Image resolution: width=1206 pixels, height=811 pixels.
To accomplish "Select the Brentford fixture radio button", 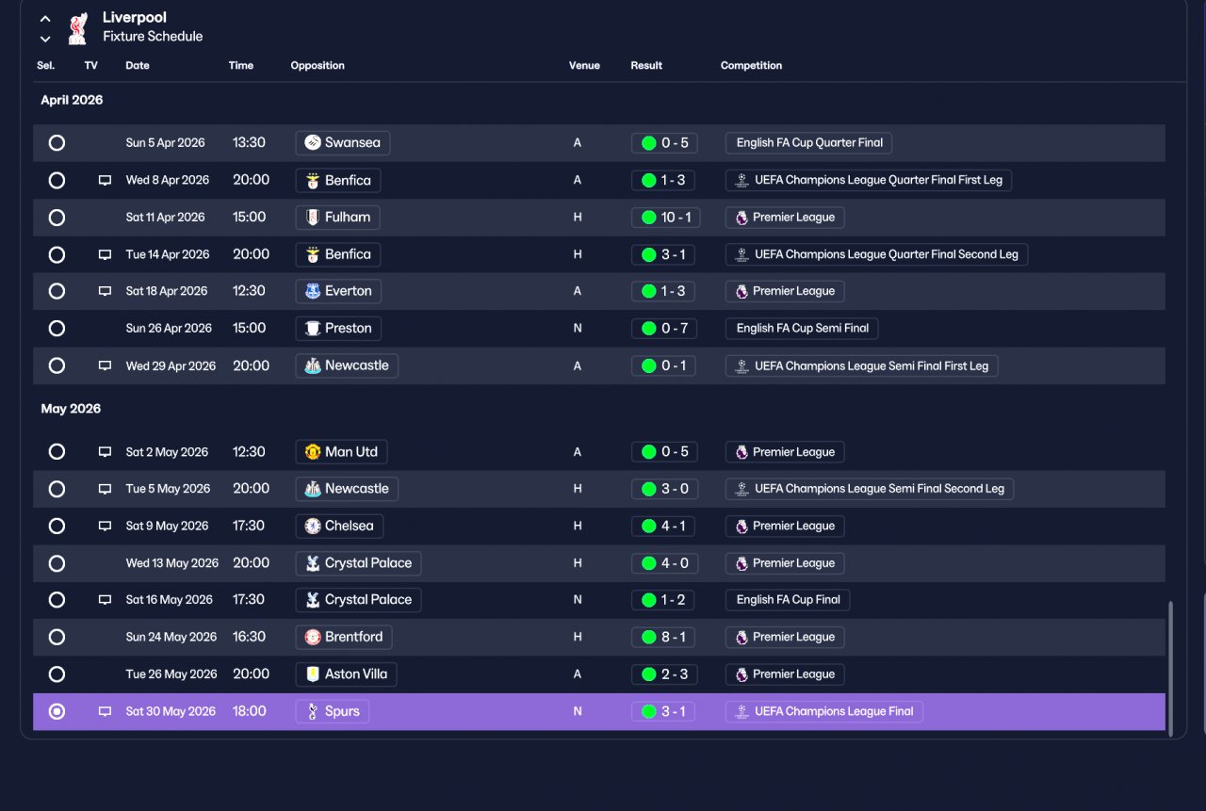I will click(57, 638).
